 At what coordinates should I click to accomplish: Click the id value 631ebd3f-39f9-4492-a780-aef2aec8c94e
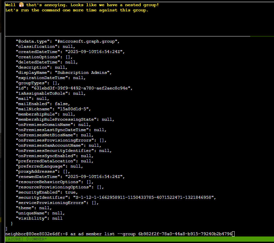[81, 88]
